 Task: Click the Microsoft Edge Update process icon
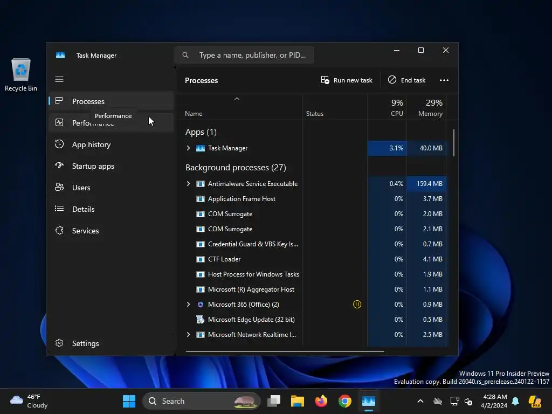(201, 320)
